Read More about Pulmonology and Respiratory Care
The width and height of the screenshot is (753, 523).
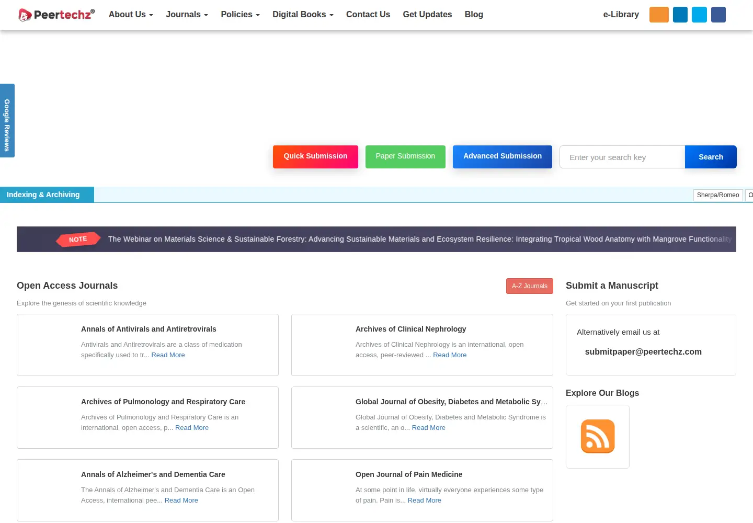[x=192, y=427]
